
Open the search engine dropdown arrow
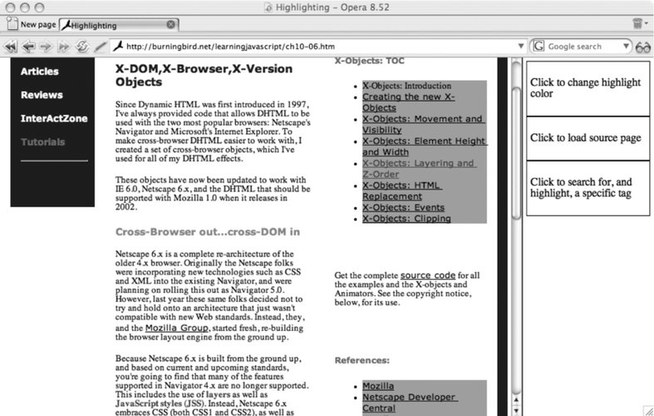point(626,46)
